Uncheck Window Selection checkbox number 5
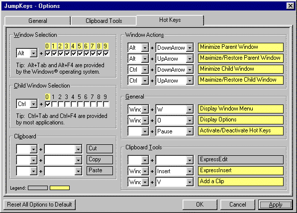Image resolution: width=297 pixels, height=213 pixels. coord(80,53)
